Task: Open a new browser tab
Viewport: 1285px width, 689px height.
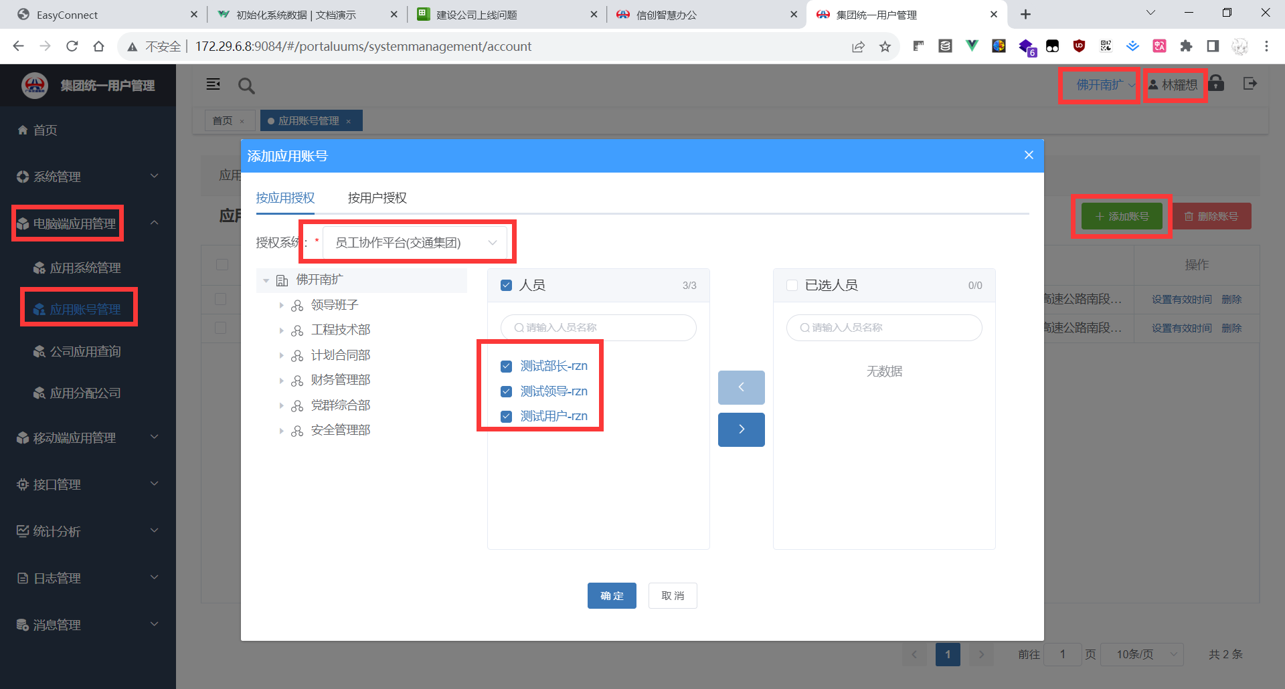Action: click(x=1025, y=14)
